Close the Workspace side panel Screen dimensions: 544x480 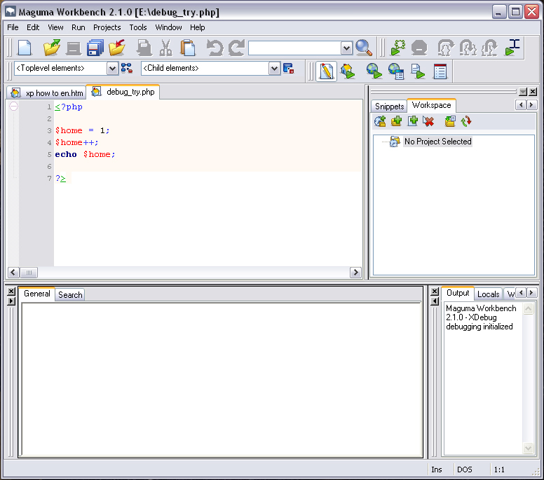(x=533, y=92)
